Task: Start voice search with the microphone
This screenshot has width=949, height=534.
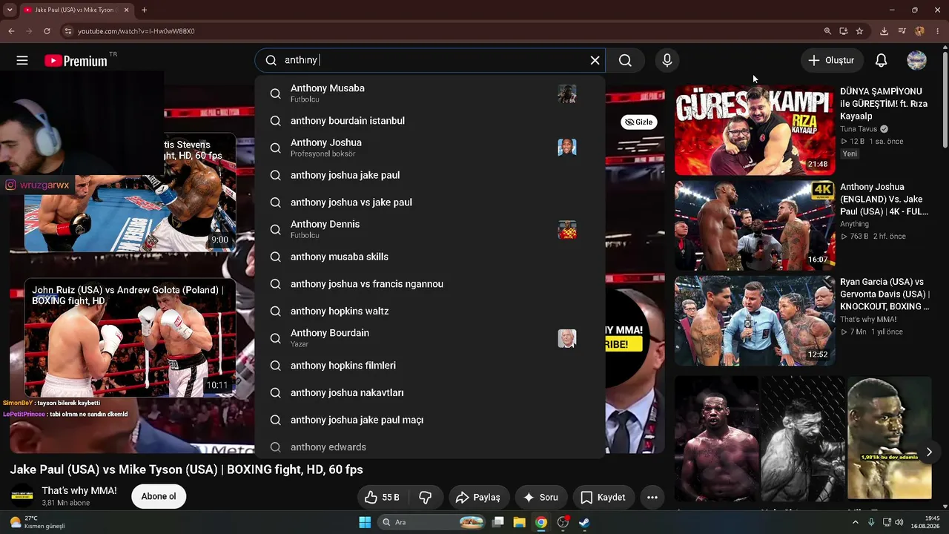Action: 667,61
